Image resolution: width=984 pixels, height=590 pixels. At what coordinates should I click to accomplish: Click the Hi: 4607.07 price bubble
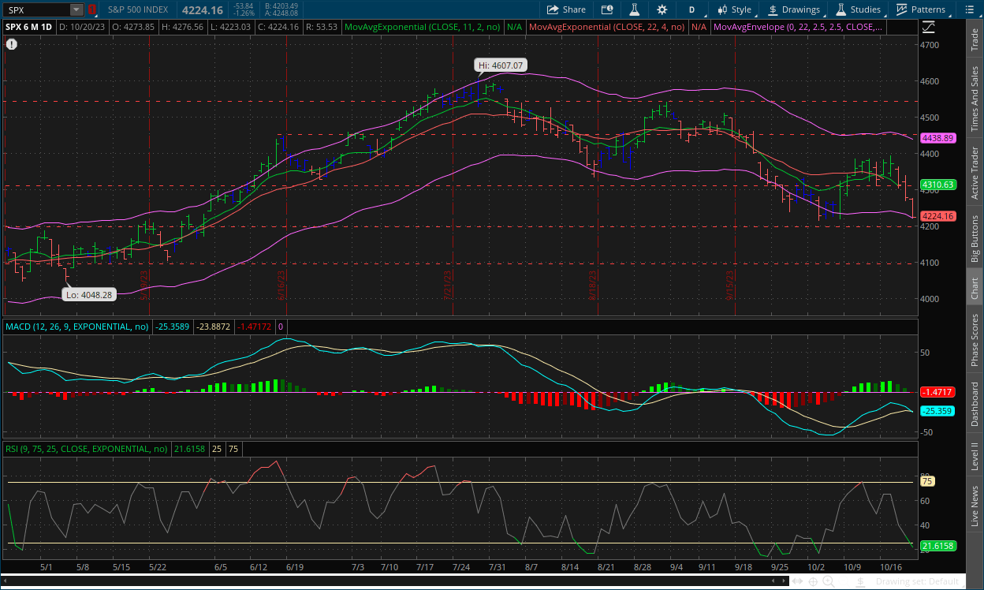pyautogui.click(x=500, y=65)
